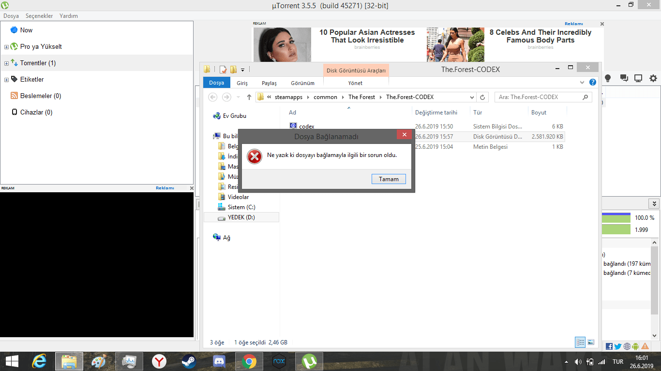Click The Forest in the address breadcrumb

(361, 97)
